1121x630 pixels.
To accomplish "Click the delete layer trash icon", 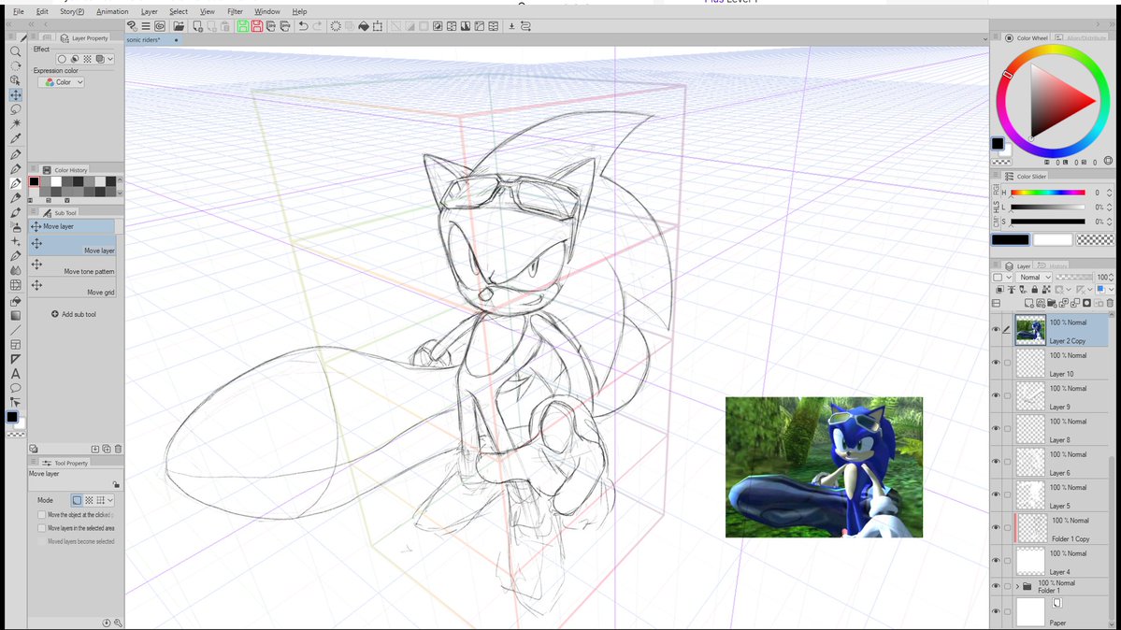I will click(x=1111, y=303).
